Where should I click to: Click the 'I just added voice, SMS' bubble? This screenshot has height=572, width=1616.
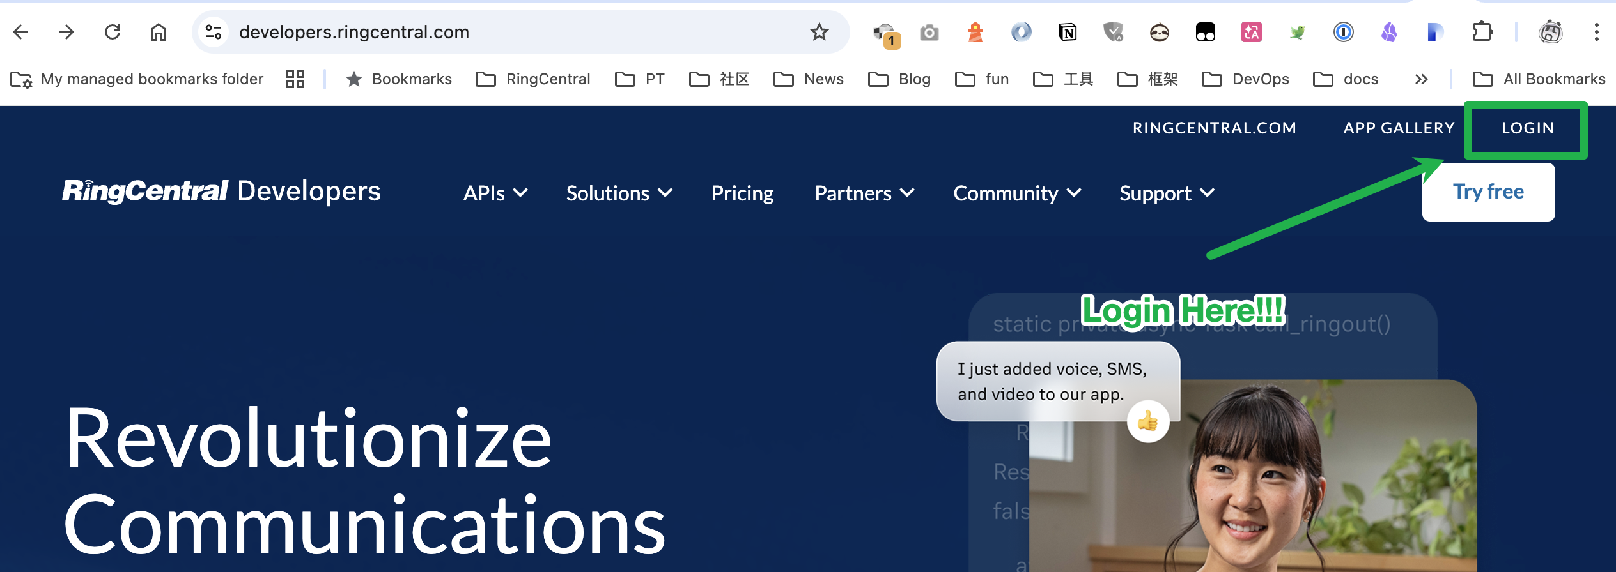[1058, 381]
